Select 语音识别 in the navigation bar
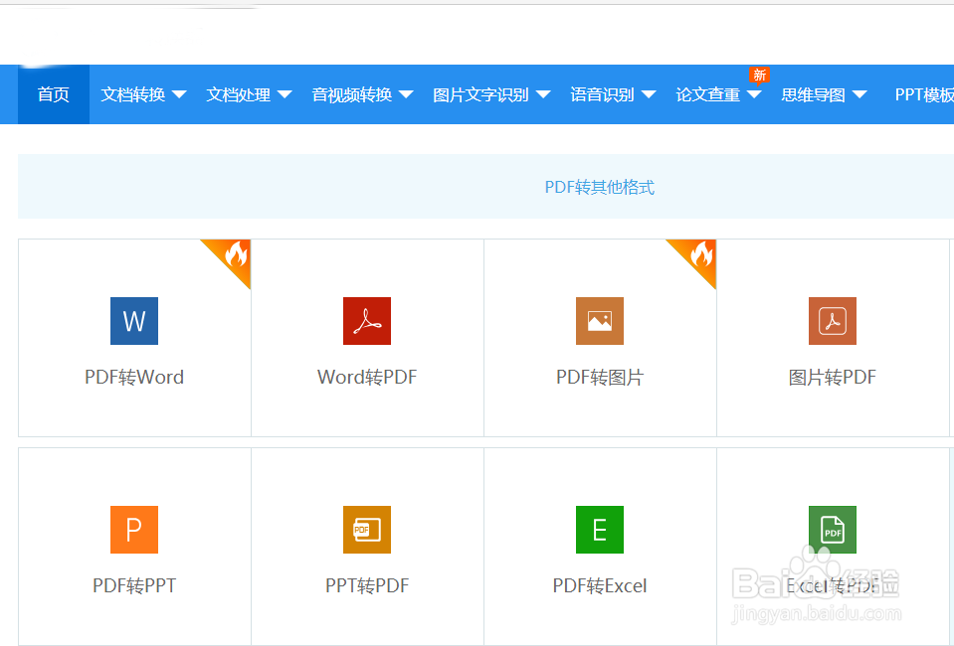Viewport: 954px width, 646px height. pos(602,94)
